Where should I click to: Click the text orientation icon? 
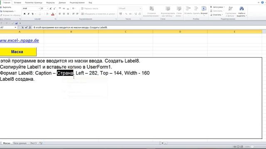[73, 8]
